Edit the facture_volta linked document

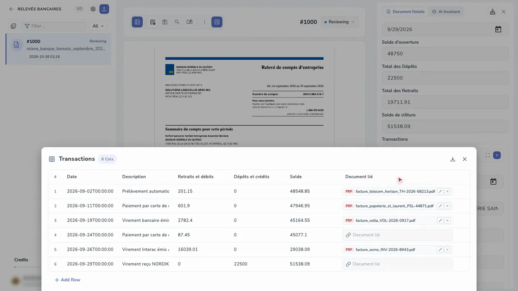(x=440, y=221)
